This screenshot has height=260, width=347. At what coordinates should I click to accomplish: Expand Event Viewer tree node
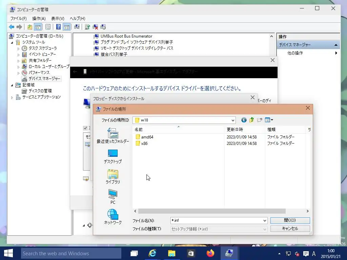coord(18,55)
